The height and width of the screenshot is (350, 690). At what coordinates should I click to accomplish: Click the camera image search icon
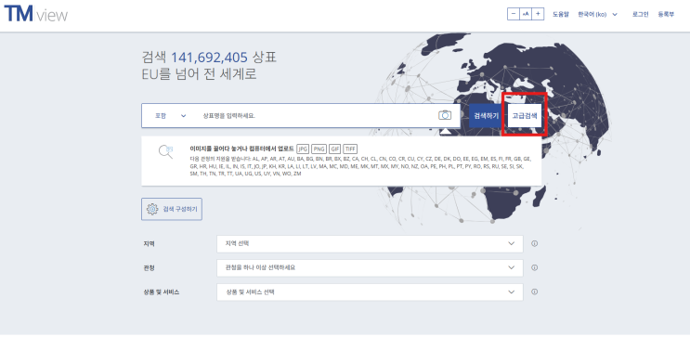click(x=445, y=115)
